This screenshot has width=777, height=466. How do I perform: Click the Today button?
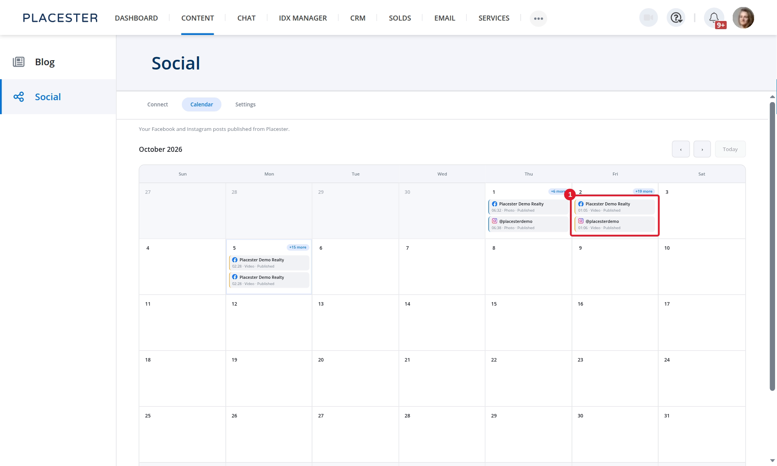coord(730,149)
